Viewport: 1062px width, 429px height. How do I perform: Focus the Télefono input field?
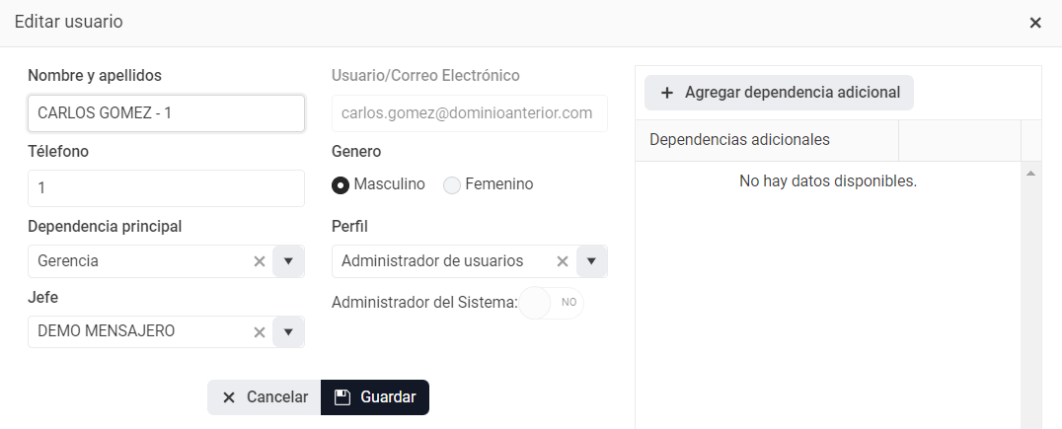[x=166, y=188]
